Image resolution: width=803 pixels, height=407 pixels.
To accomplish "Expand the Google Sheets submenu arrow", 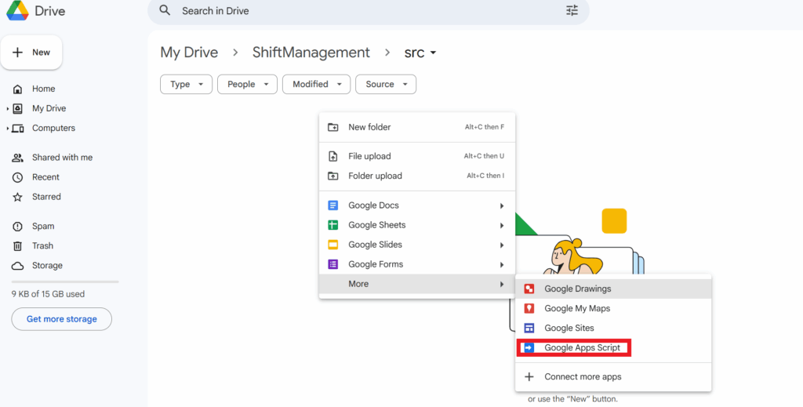I will 502,225.
